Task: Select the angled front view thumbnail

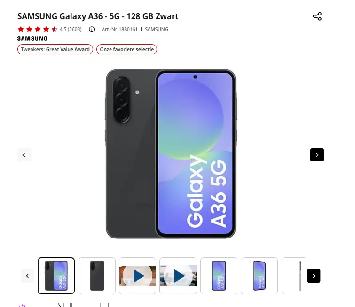Action: click(259, 276)
